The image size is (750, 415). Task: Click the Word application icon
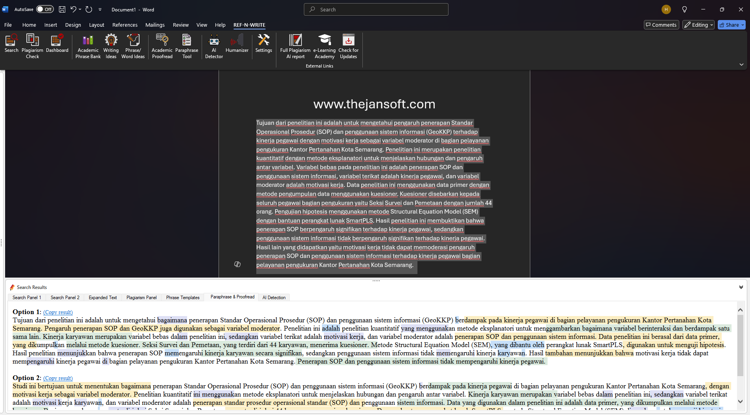tap(5, 9)
